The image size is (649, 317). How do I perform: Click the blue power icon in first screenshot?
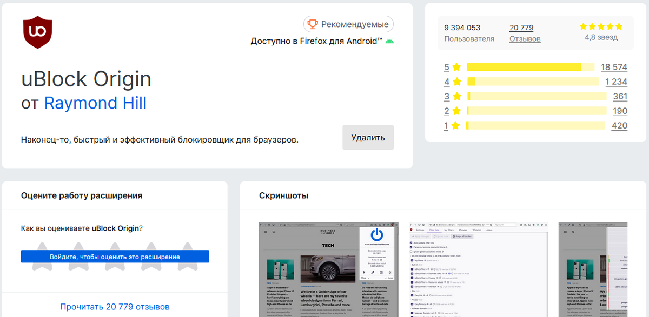[x=378, y=235]
